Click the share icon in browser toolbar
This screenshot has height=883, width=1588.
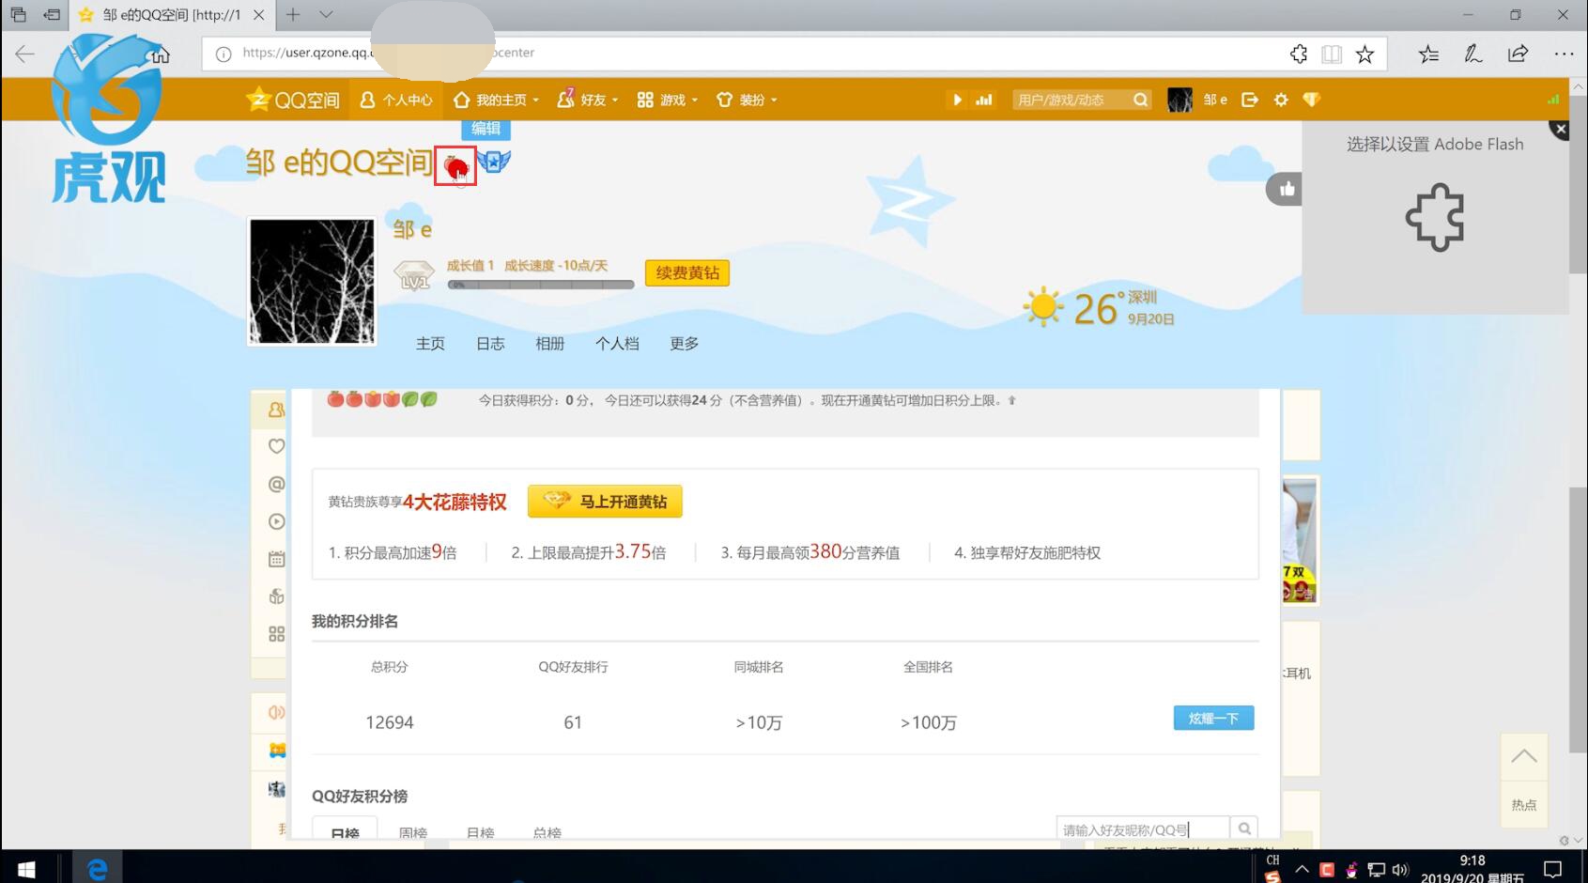click(x=1519, y=53)
